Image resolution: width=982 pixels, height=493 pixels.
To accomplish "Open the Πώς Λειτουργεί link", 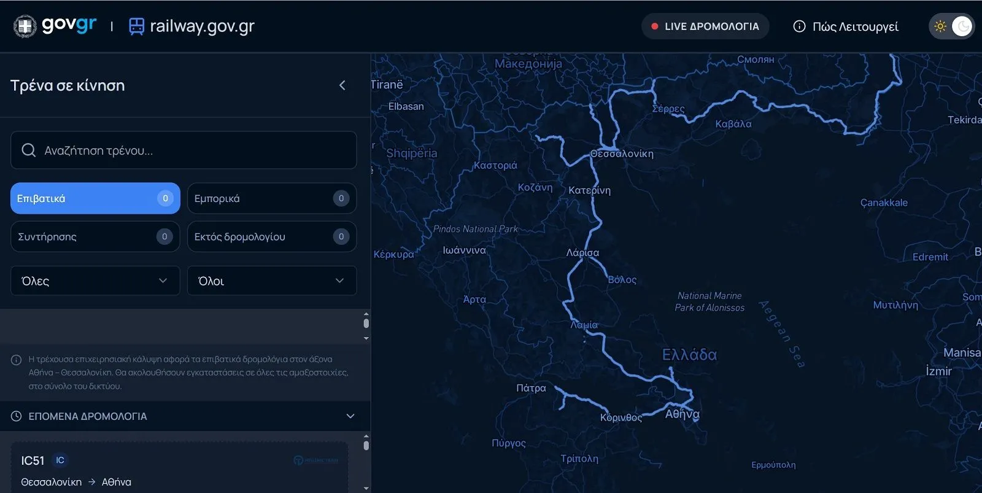I will (x=855, y=26).
